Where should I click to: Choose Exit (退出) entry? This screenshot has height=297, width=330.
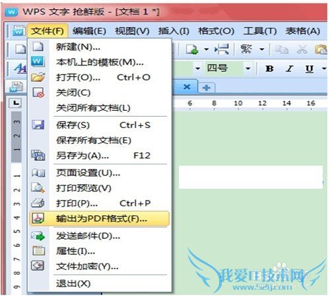coord(100,284)
